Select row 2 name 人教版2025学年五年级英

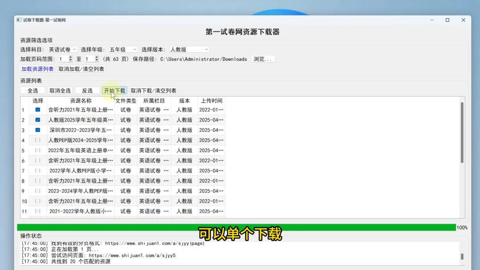[81, 120]
